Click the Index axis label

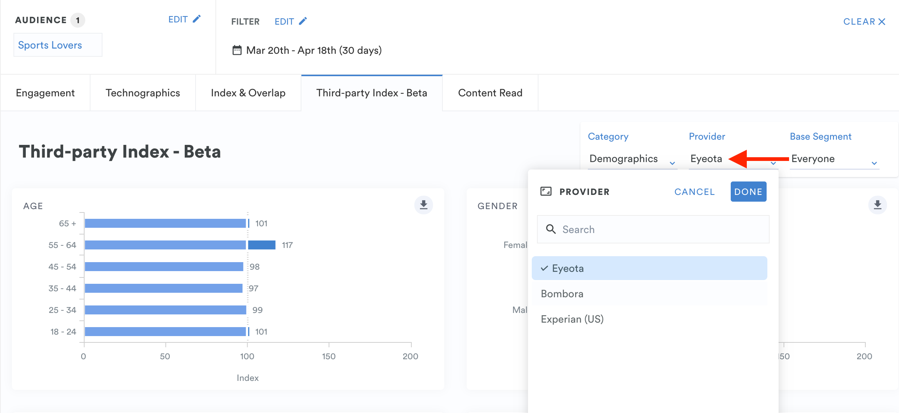(248, 378)
